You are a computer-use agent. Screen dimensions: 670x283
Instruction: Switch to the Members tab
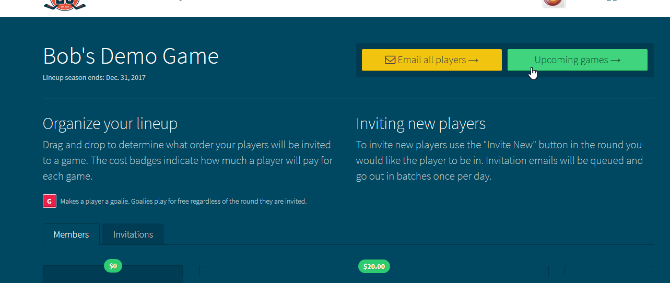(x=71, y=234)
